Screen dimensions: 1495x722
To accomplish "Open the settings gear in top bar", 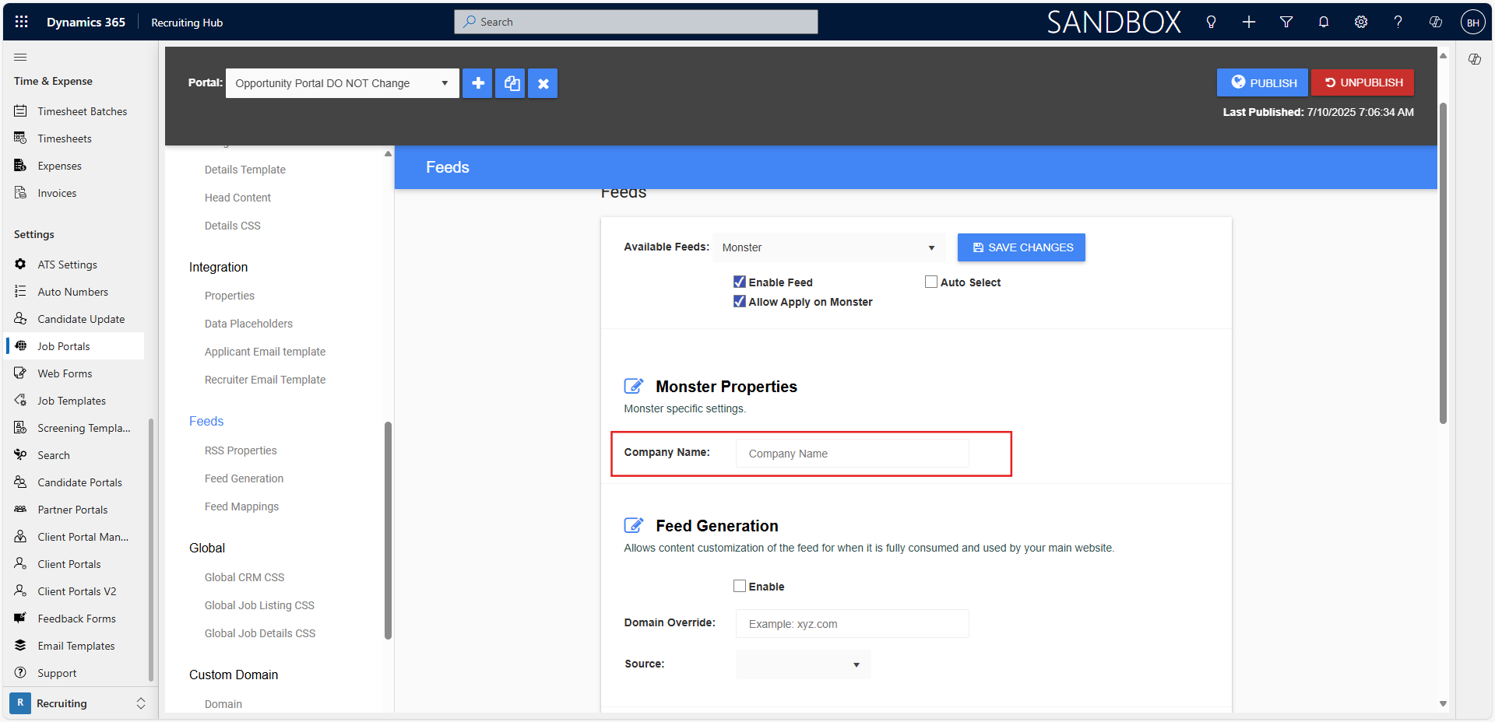I will point(1361,22).
